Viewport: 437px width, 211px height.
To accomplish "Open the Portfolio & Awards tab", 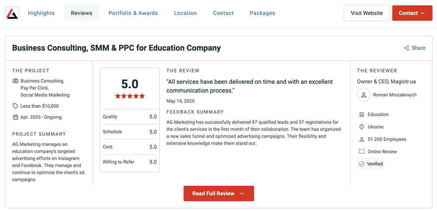I will pyautogui.click(x=133, y=13).
